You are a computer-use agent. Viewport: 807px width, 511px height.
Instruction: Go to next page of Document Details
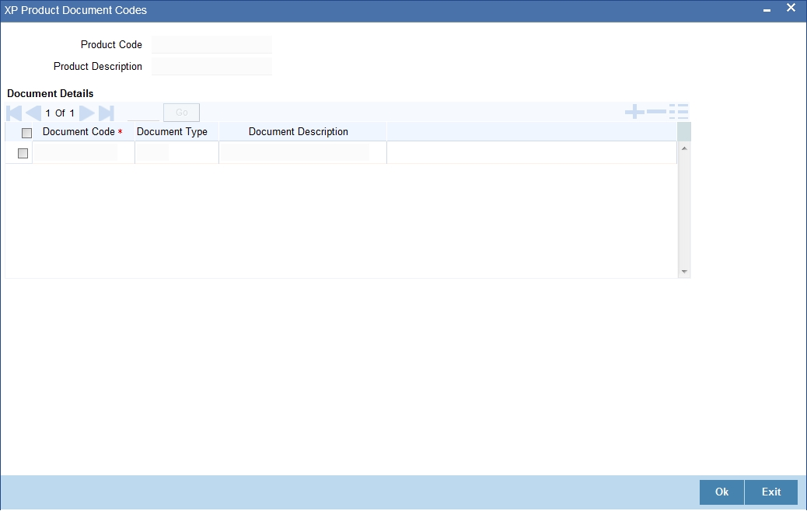pos(87,113)
